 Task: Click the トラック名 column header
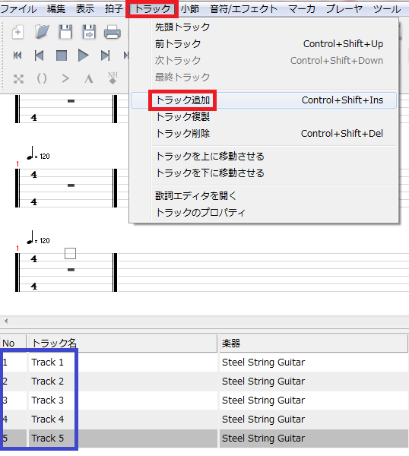tap(122, 344)
